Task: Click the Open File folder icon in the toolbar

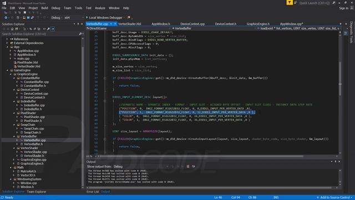Action: [24, 17]
